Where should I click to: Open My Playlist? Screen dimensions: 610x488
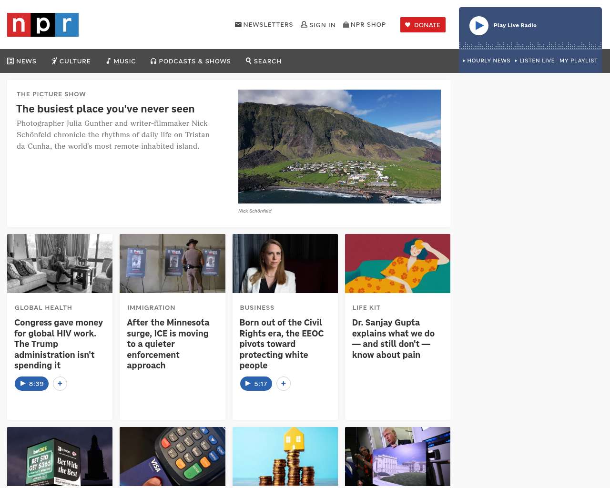(578, 61)
